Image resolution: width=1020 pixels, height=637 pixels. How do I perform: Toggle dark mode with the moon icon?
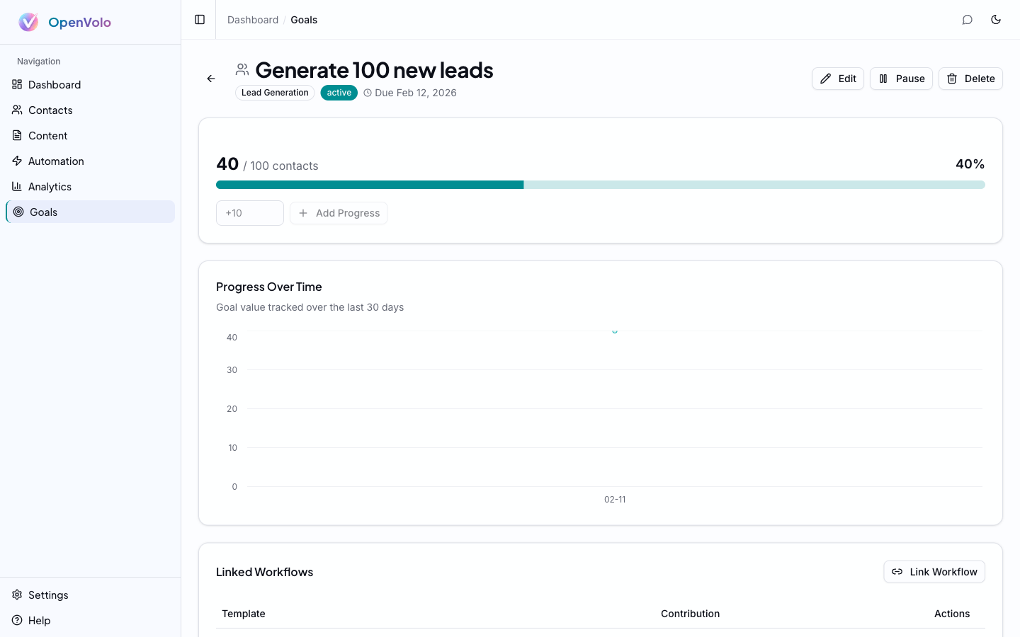[996, 19]
